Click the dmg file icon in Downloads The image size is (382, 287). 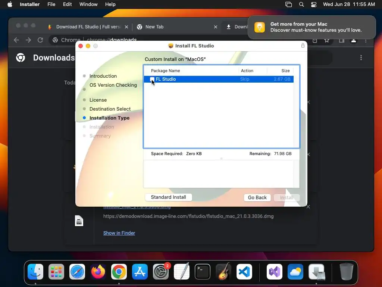(79, 221)
